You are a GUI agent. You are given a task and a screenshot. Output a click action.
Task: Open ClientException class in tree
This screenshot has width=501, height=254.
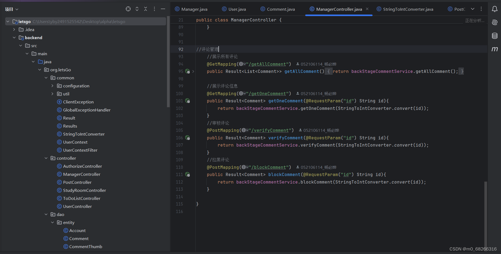(75, 102)
